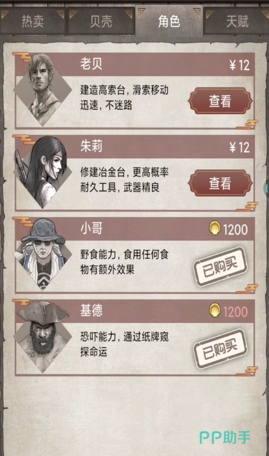The width and height of the screenshot is (269, 456).
Task: Tap the 已购买 stamp on 小哥's card
Action: click(220, 266)
